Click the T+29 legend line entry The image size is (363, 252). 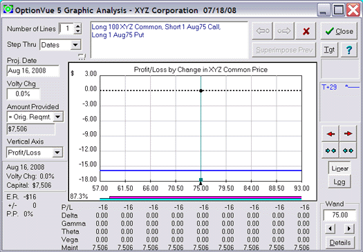tap(340, 87)
